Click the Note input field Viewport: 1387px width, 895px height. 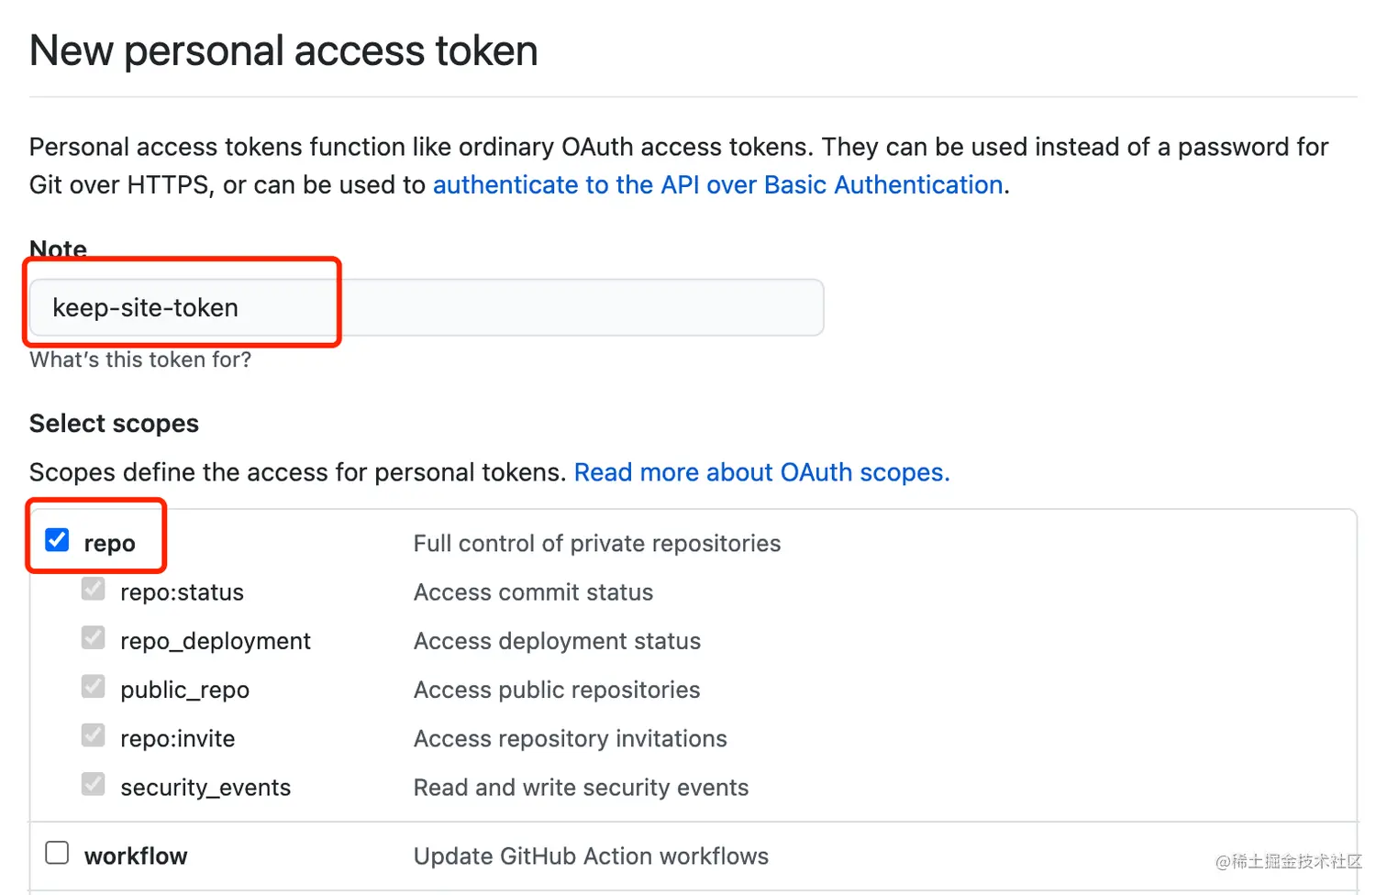pyautogui.click(x=427, y=308)
